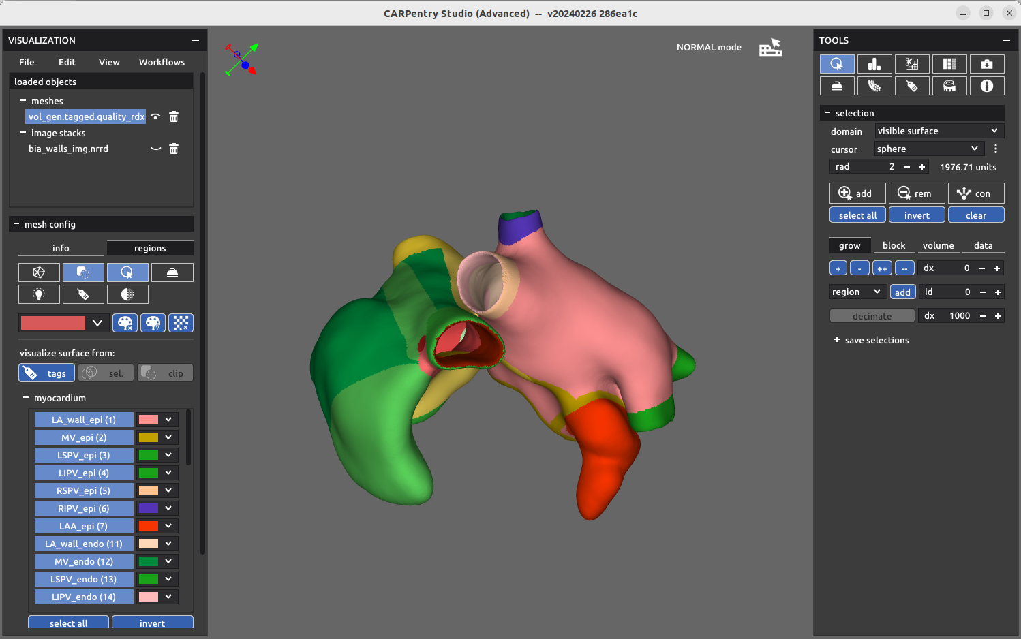This screenshot has height=639, width=1021.
Task: Select the measuring tape tool
Action: 949,86
